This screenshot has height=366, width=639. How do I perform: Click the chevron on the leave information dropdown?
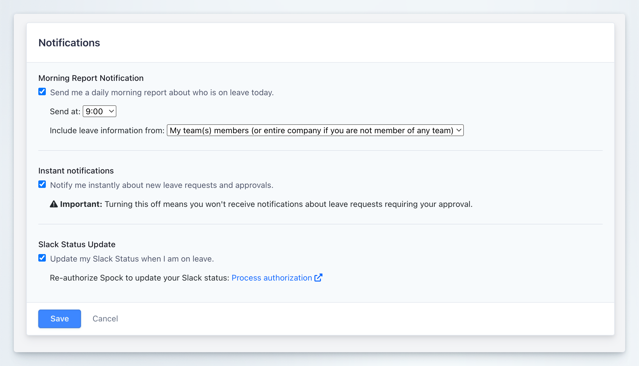[x=458, y=130]
